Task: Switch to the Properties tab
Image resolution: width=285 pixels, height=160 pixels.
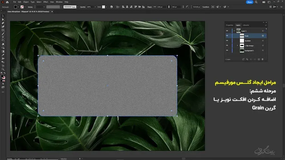Action: click(229, 25)
